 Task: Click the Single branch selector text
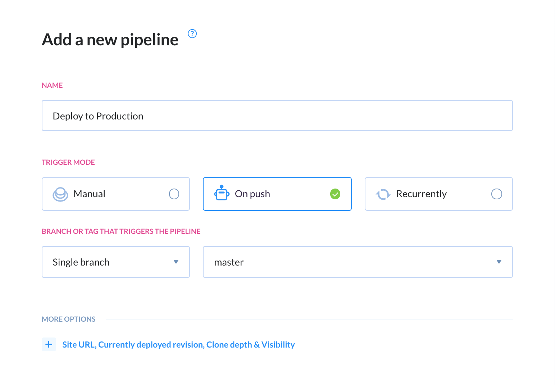coord(81,262)
